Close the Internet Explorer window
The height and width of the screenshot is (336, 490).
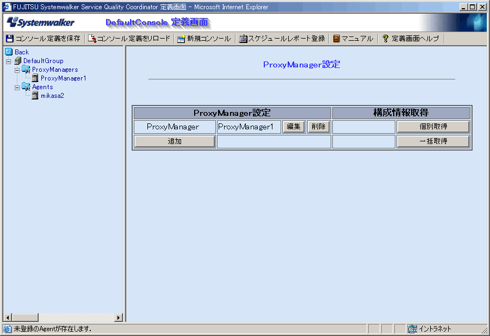tap(482, 7)
